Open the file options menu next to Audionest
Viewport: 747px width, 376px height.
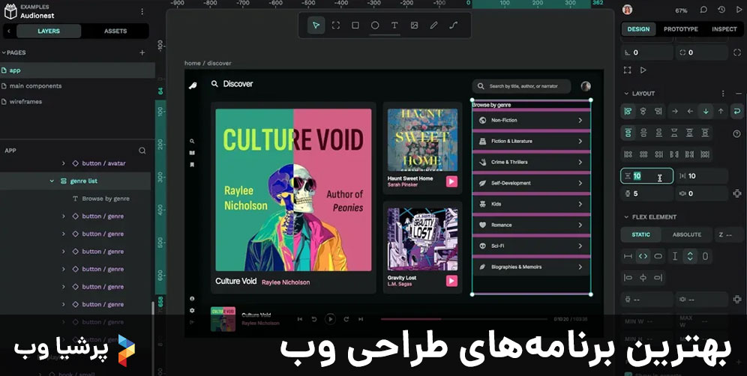tap(142, 11)
